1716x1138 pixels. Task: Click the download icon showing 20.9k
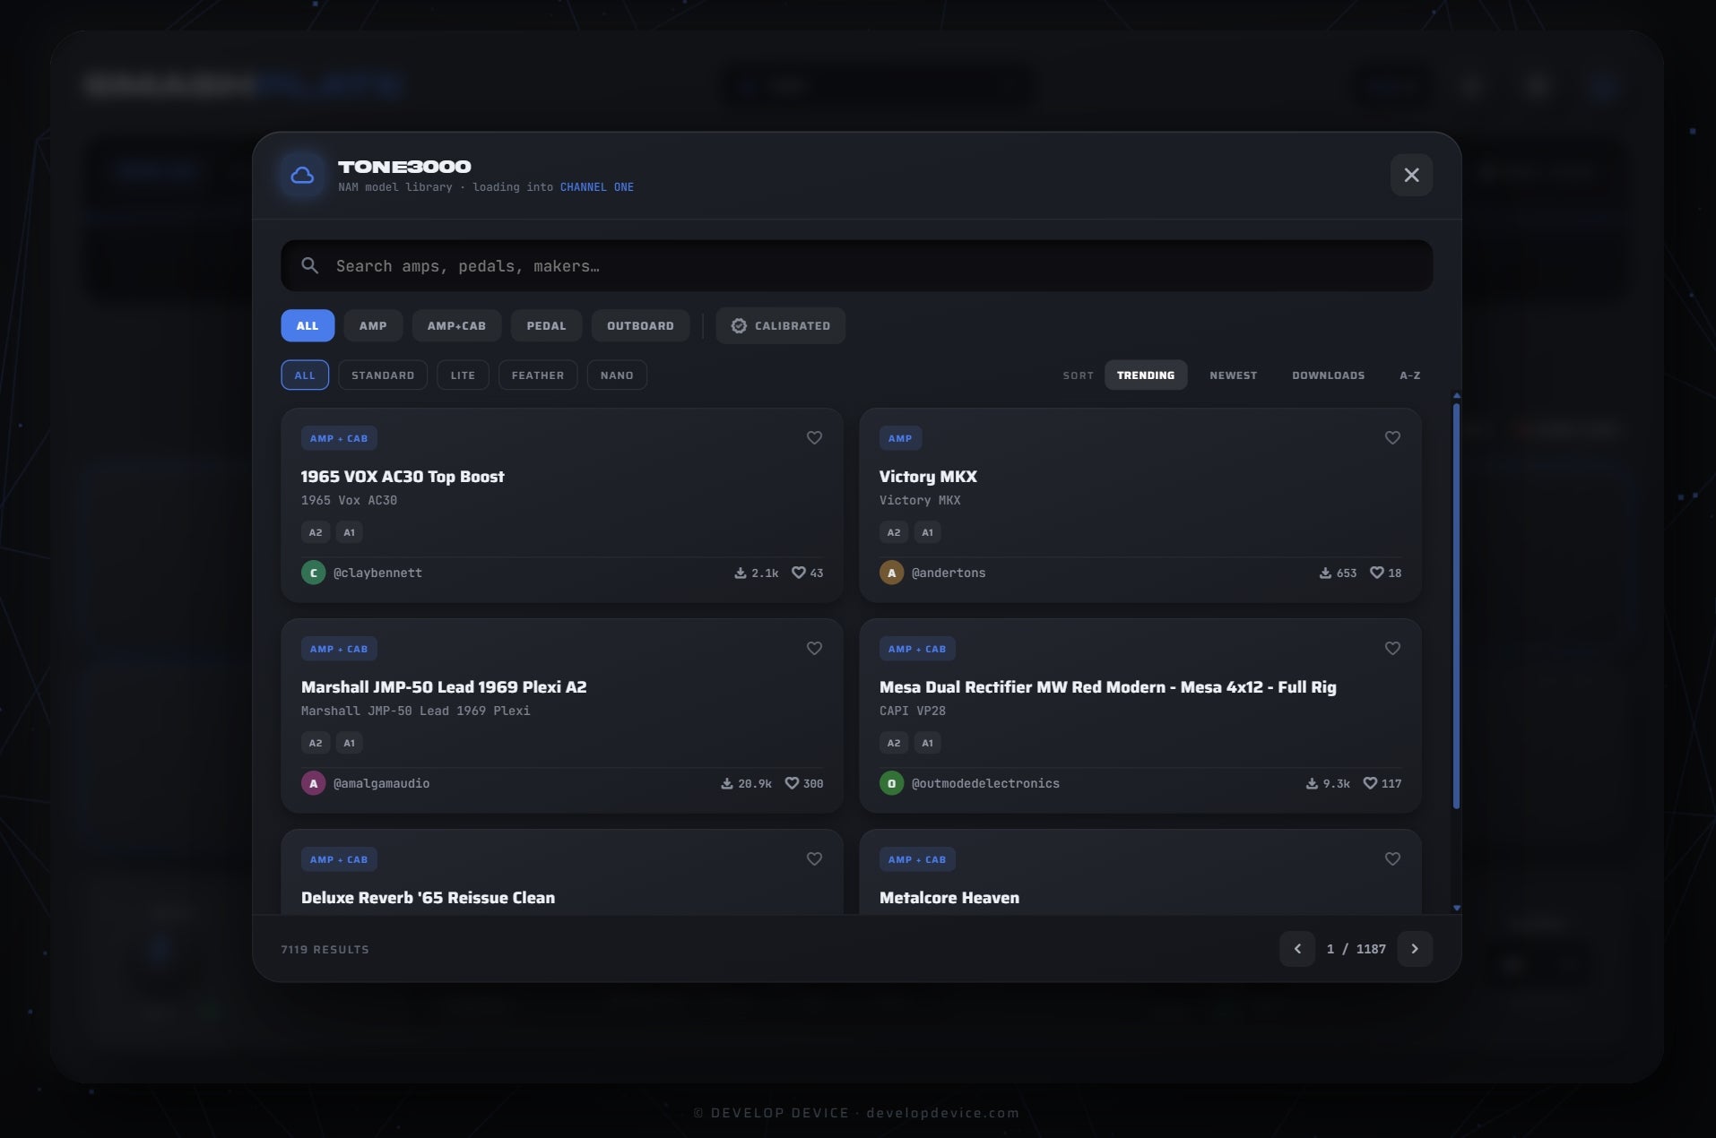[727, 783]
